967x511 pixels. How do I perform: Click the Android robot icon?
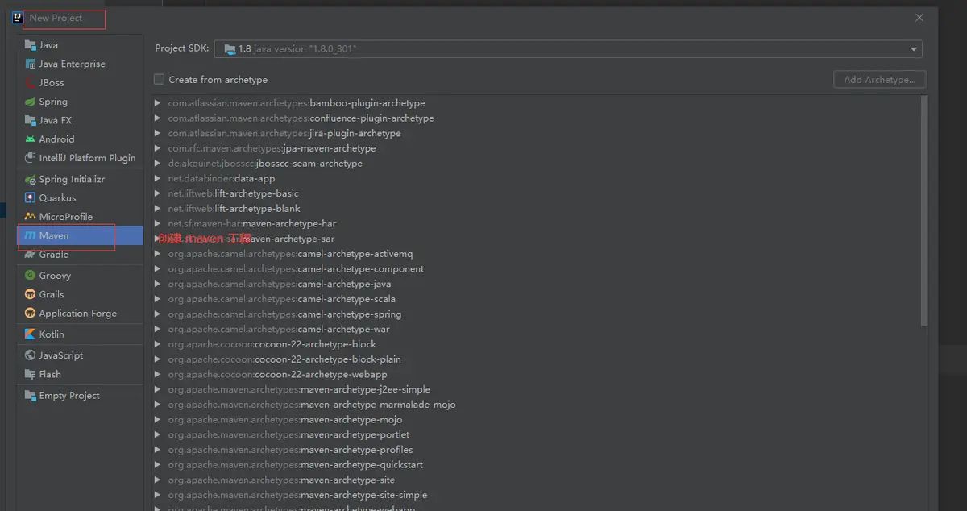tap(31, 139)
